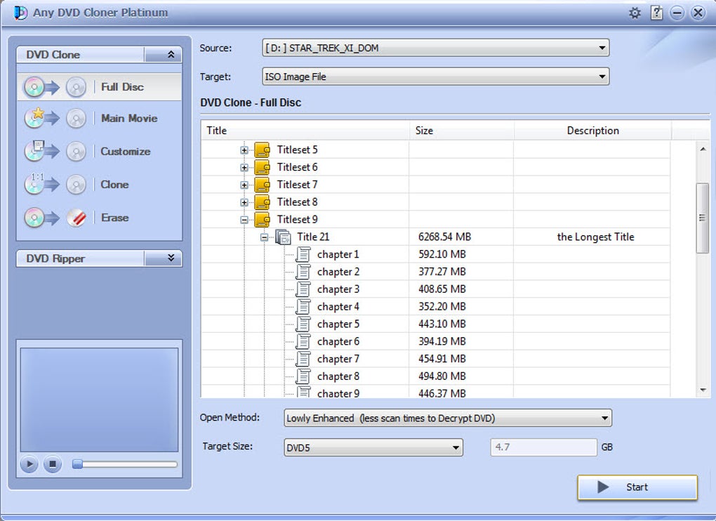Click Titleset 9 folder icon

coord(262,219)
